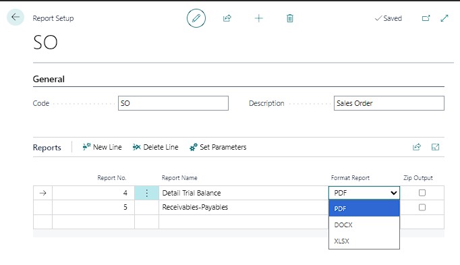The width and height of the screenshot is (460, 265).
Task: Share the Reports list icon
Action: click(x=417, y=147)
